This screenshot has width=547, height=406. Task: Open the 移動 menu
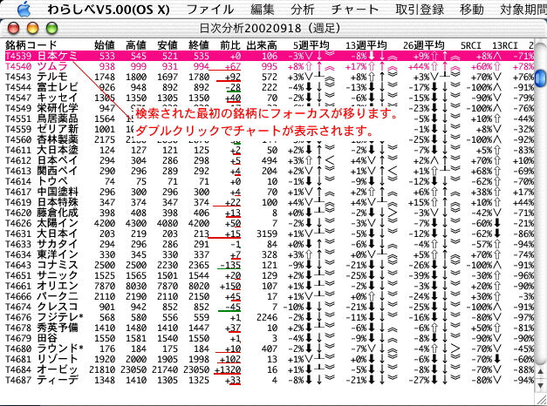(x=472, y=10)
